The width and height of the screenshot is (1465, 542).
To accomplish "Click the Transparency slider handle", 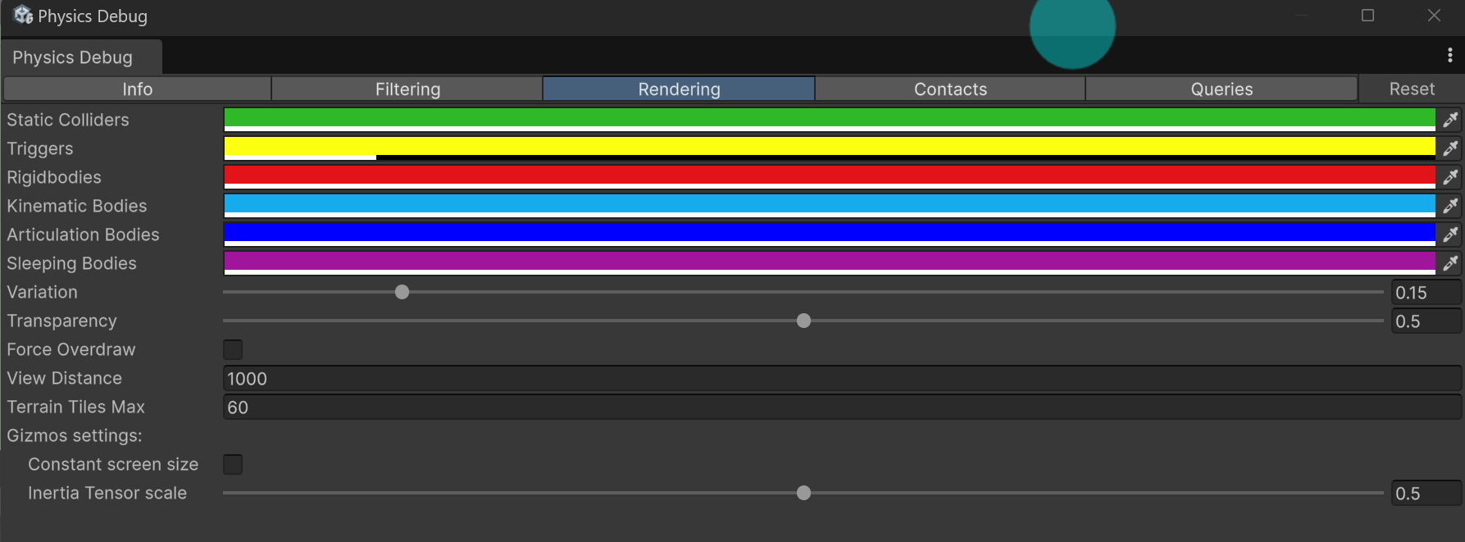I will (x=803, y=321).
